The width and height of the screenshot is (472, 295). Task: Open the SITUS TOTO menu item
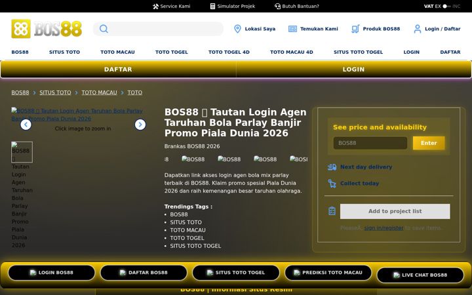[64, 52]
